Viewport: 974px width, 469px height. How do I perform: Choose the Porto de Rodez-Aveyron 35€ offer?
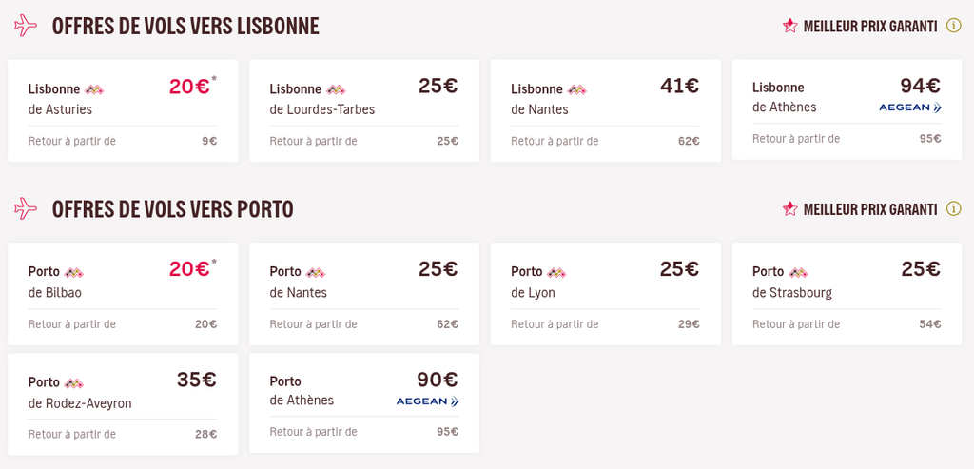click(x=123, y=404)
